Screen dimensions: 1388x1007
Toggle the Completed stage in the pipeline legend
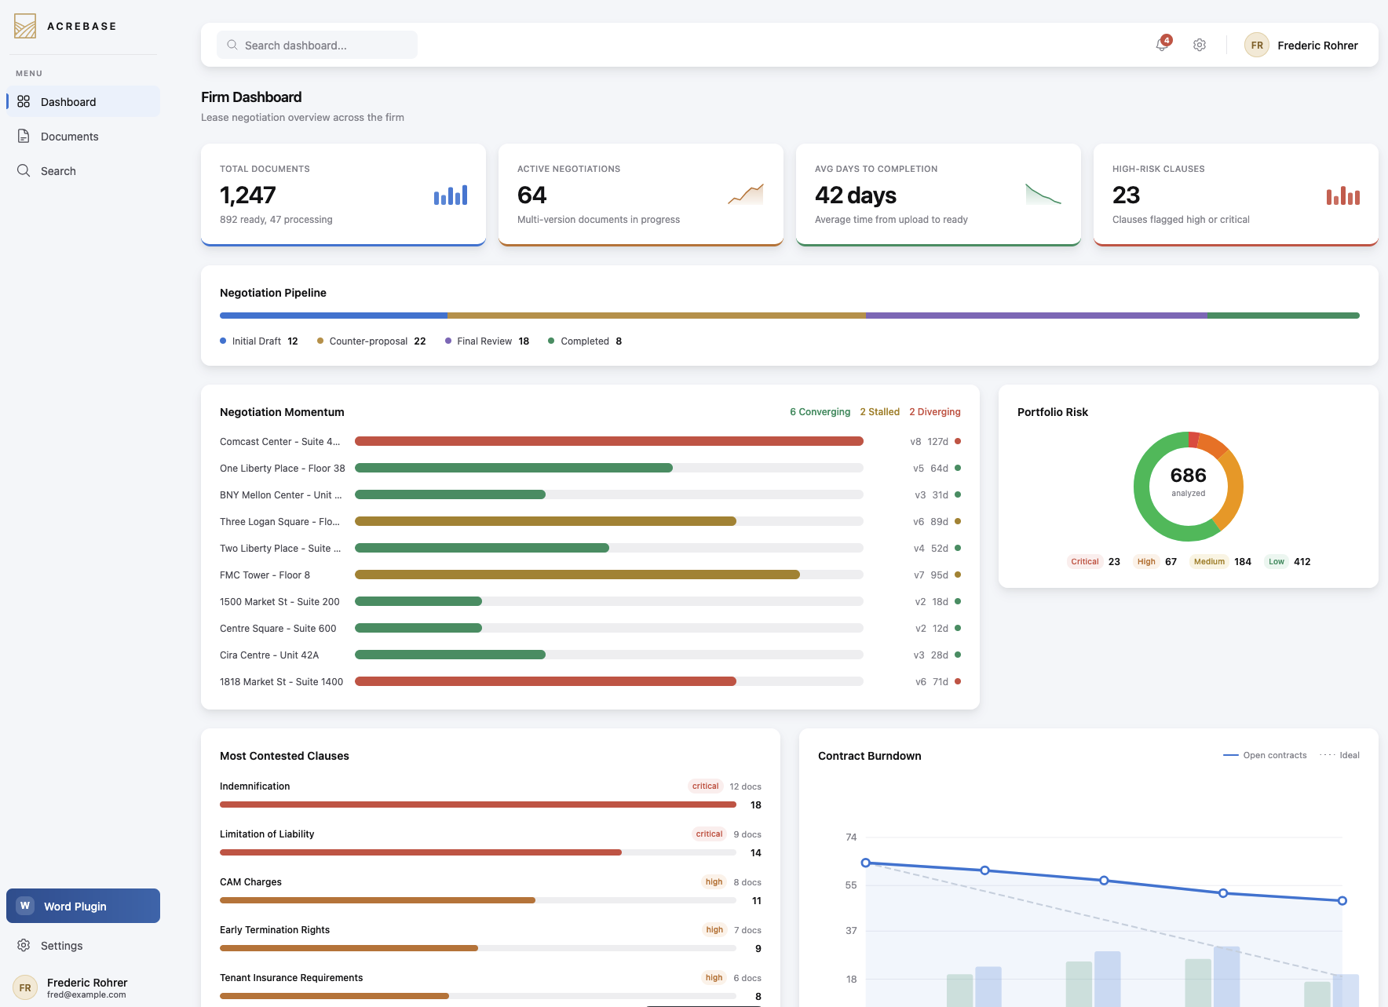click(584, 341)
